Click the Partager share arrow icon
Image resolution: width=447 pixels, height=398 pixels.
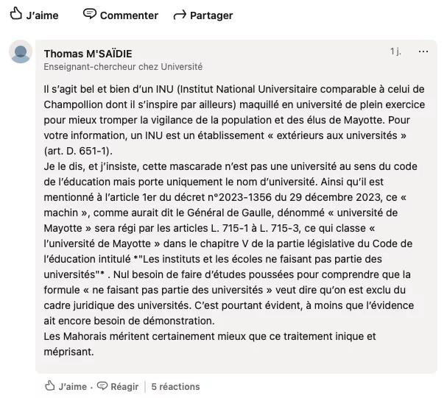tap(179, 15)
